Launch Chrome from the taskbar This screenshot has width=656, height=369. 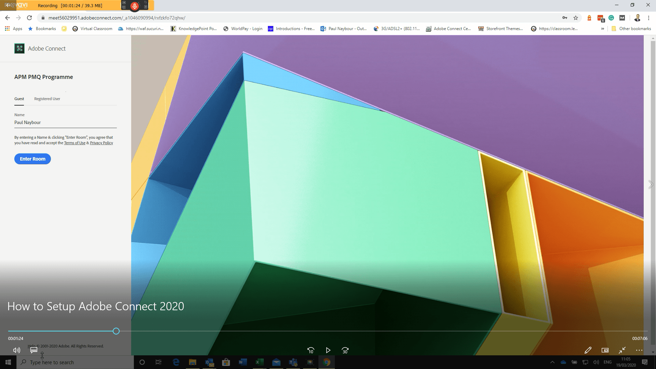[327, 362]
